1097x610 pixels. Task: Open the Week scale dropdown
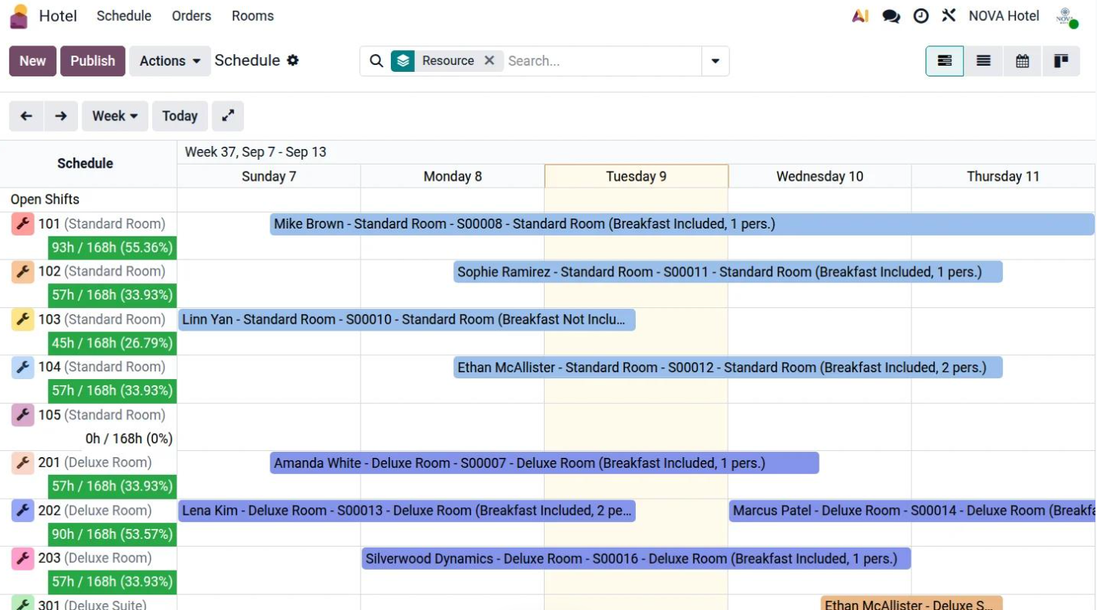[x=115, y=116]
